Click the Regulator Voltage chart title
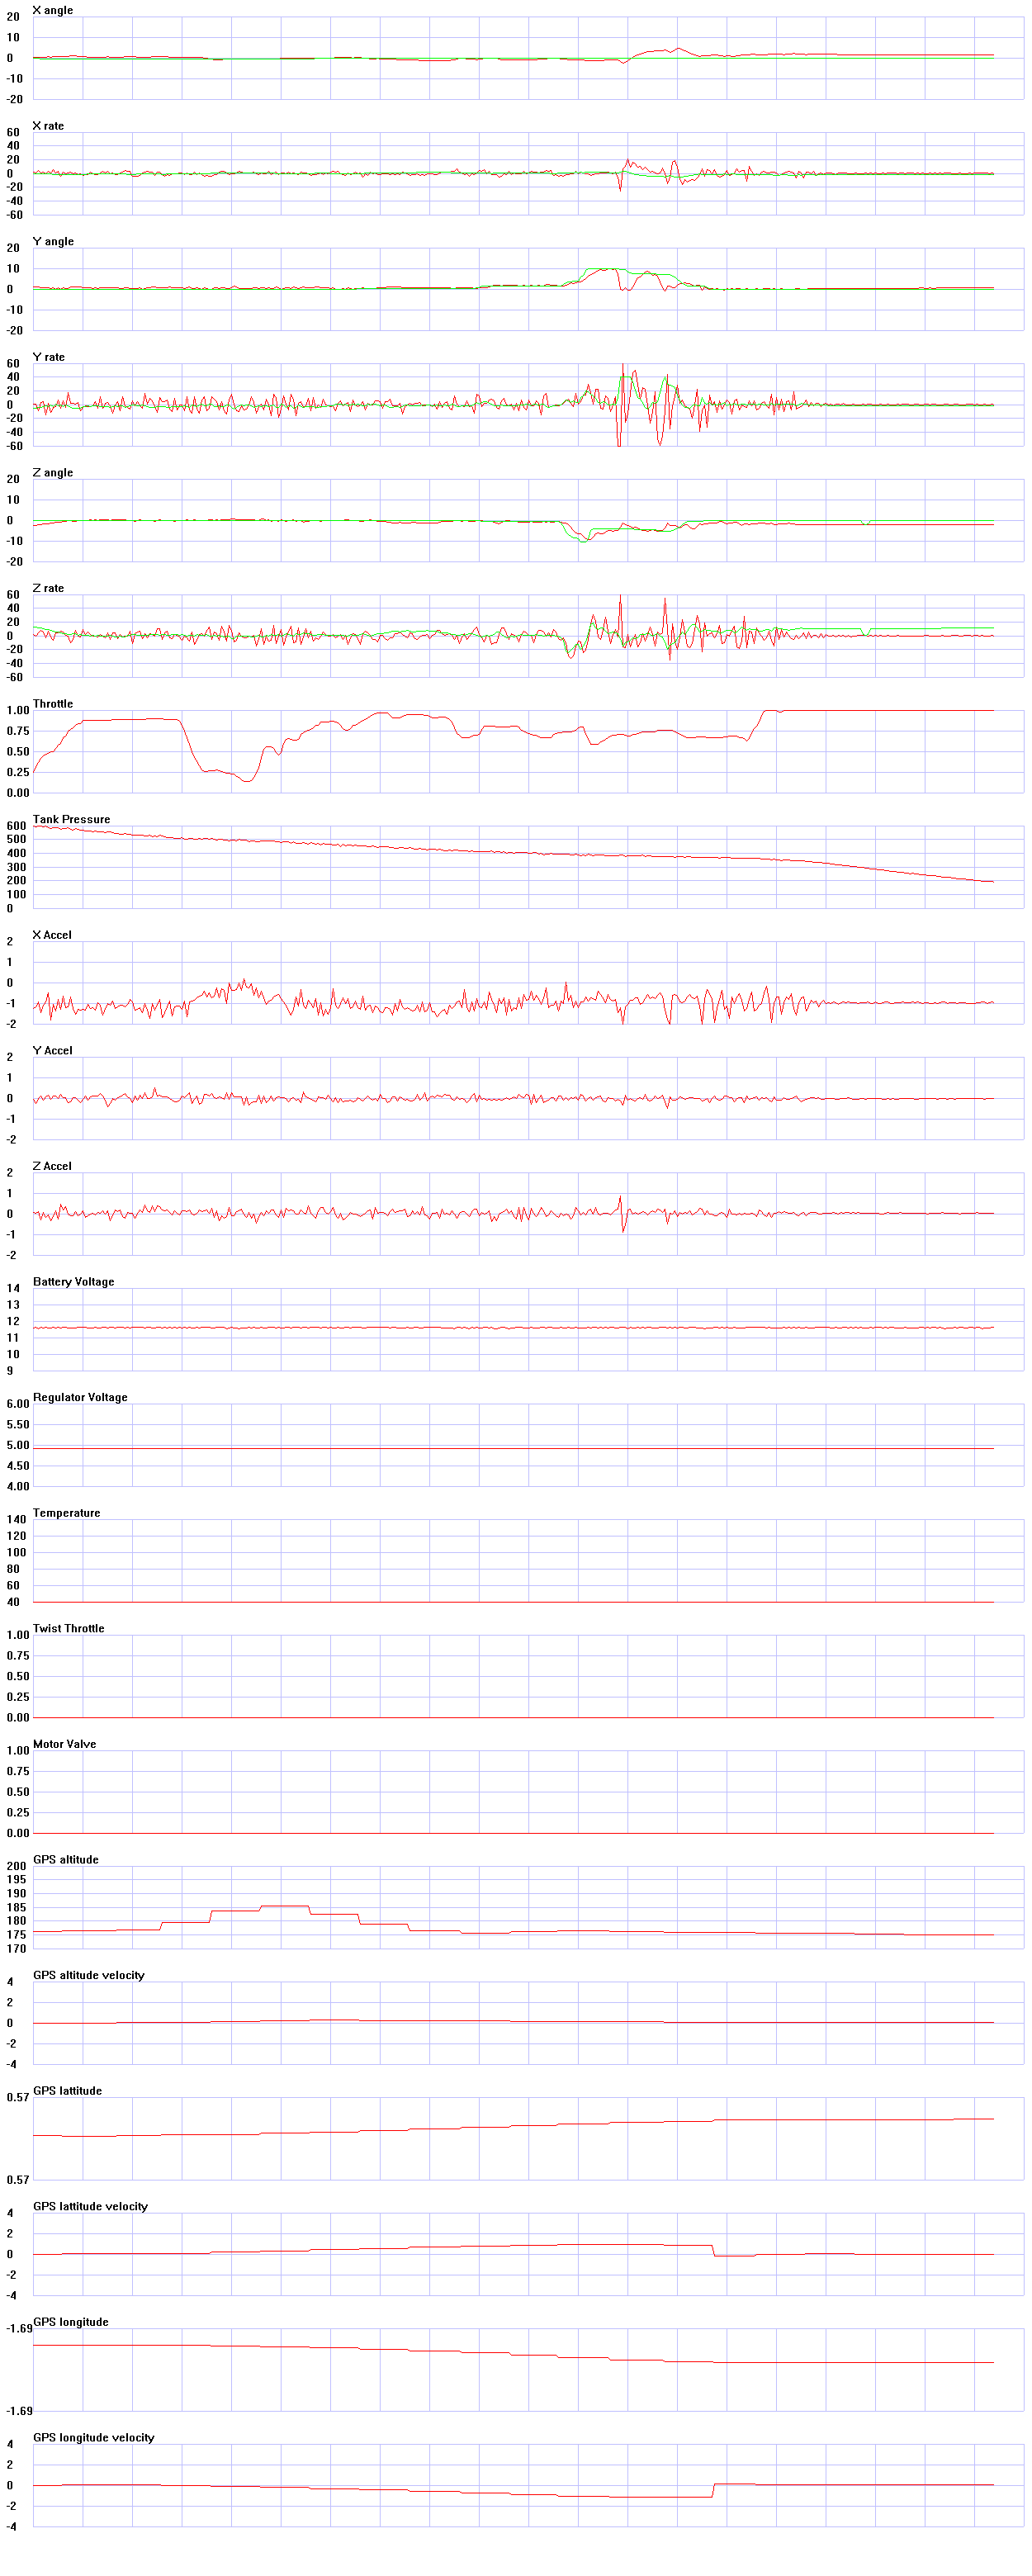 pyautogui.click(x=80, y=1396)
